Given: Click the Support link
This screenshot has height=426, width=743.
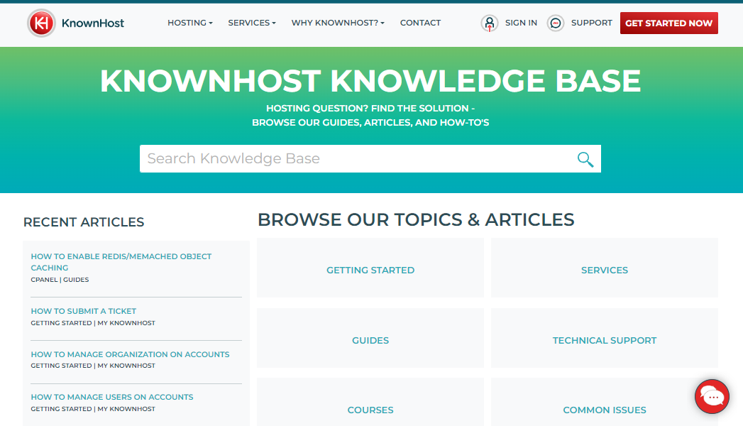Looking at the screenshot, I should pyautogui.click(x=591, y=23).
